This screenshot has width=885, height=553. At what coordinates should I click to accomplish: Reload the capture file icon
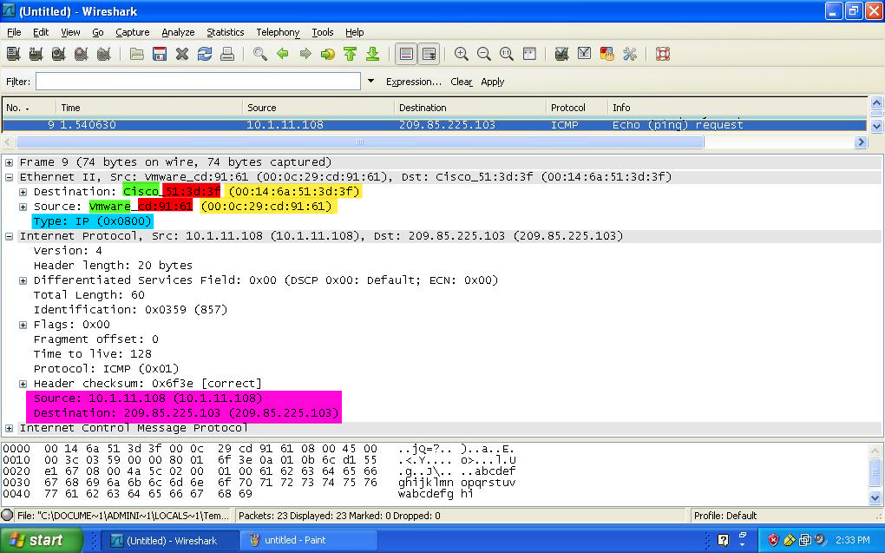tap(204, 54)
